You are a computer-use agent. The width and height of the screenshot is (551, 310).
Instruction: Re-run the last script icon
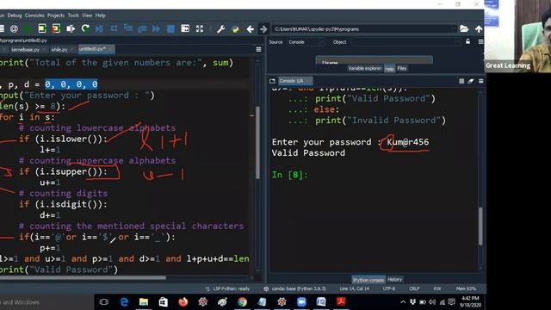coord(85,28)
